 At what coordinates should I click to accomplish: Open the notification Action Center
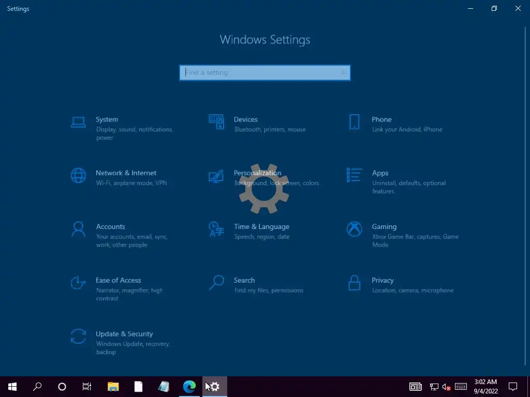(x=513, y=387)
